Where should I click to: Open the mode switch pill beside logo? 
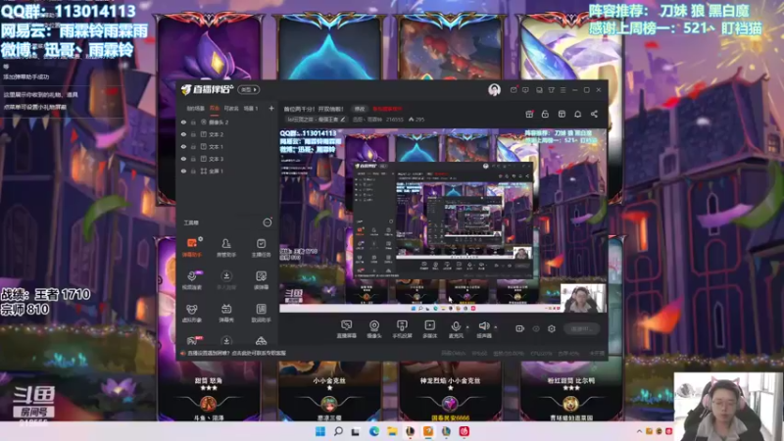pos(249,89)
